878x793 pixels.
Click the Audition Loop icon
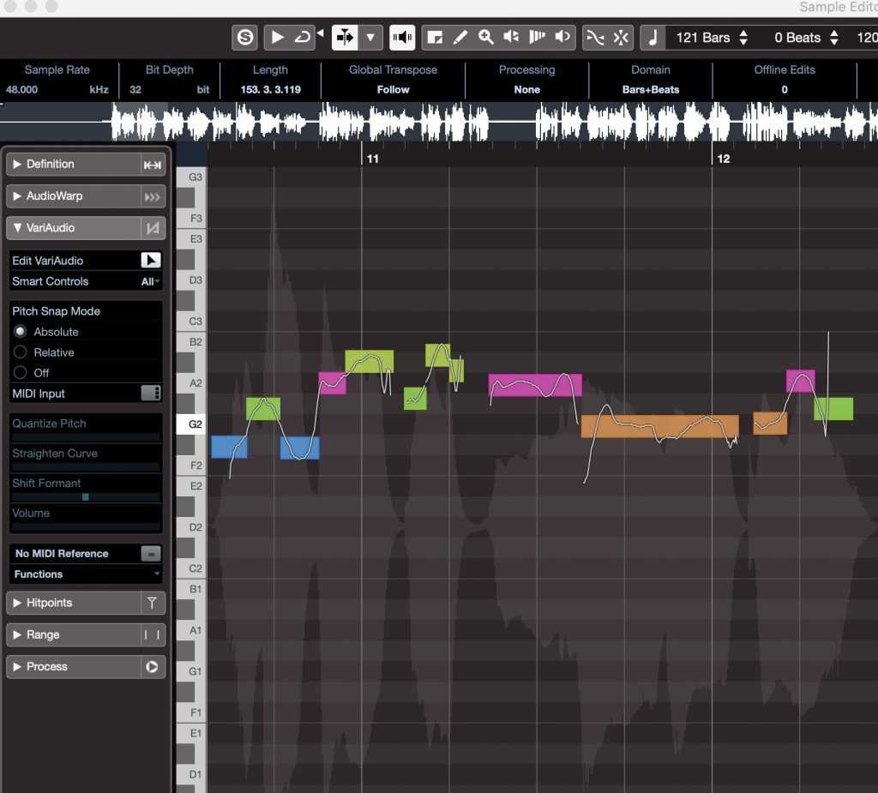pyautogui.click(x=302, y=37)
